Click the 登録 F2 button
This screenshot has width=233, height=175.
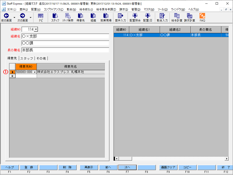[29, 167]
